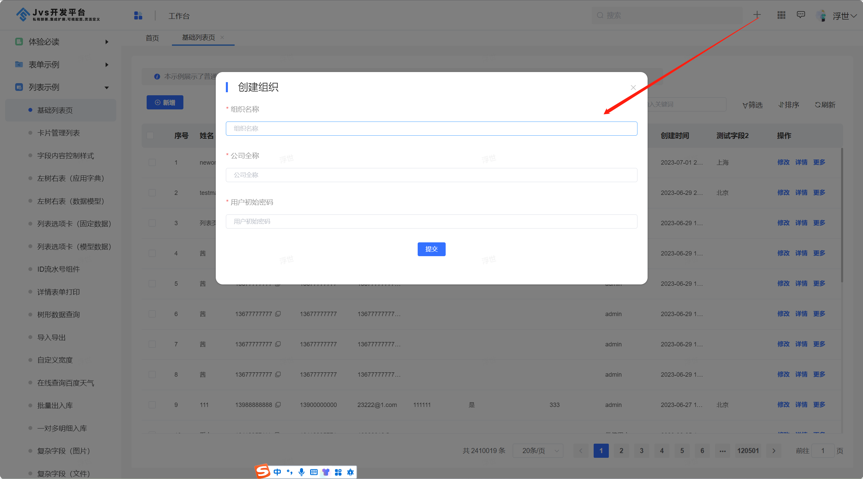The image size is (863, 479).
Task: Click the Sogou microphone voice input icon
Action: click(x=301, y=472)
